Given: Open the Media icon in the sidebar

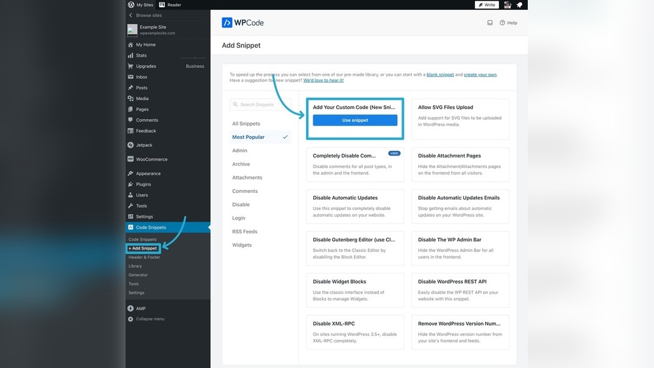Looking at the screenshot, I should [131, 99].
